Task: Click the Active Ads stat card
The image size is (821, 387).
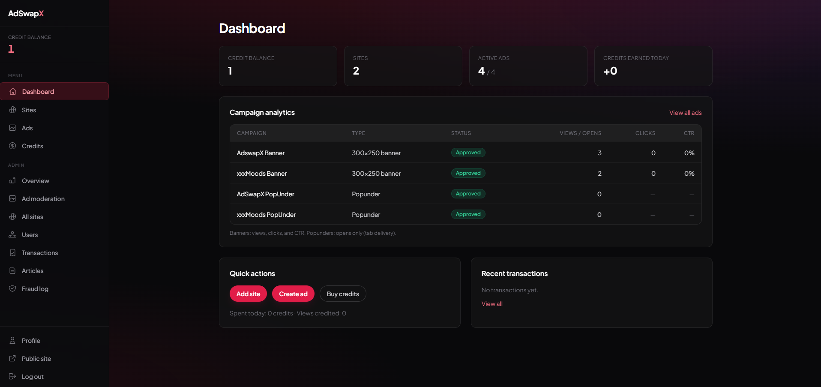Action: point(528,66)
